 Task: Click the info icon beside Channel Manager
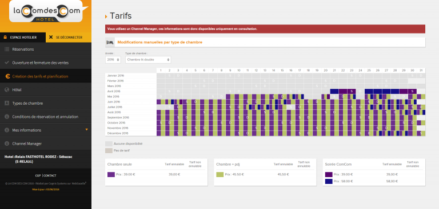coord(7,144)
